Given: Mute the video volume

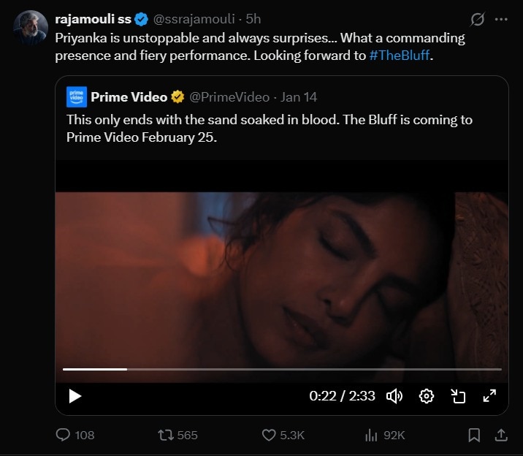Looking at the screenshot, I should 394,396.
